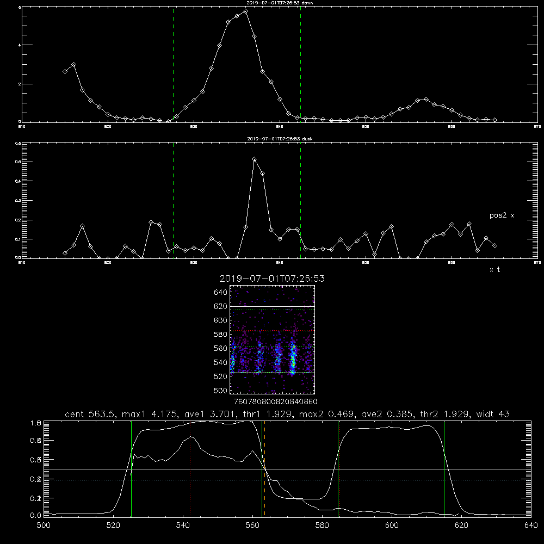Click the dusk plot's first green dashed line
Viewport: 544px width, 544px height.
173,201
